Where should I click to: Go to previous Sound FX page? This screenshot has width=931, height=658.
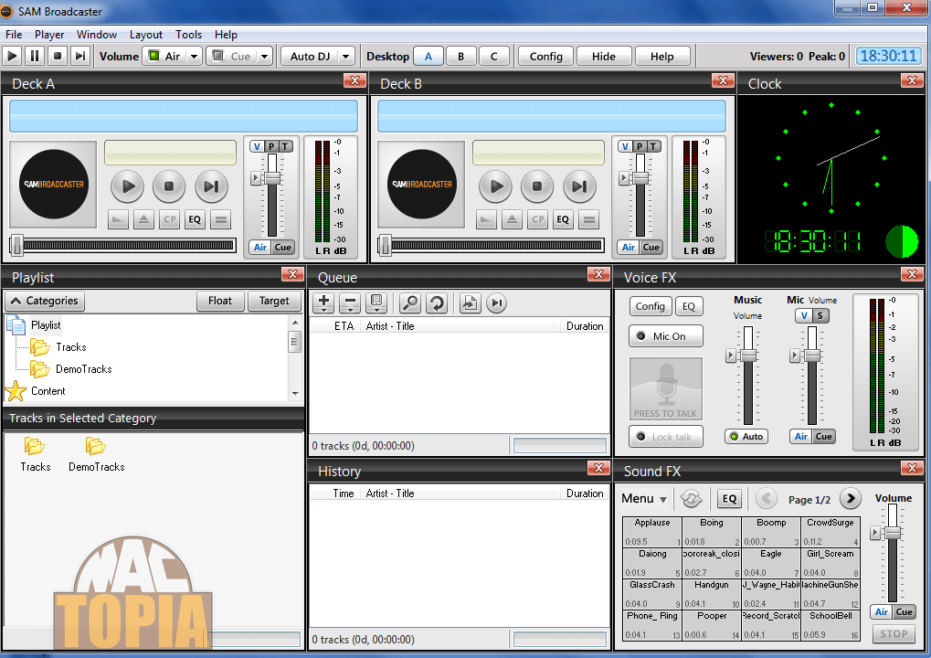pos(767,499)
